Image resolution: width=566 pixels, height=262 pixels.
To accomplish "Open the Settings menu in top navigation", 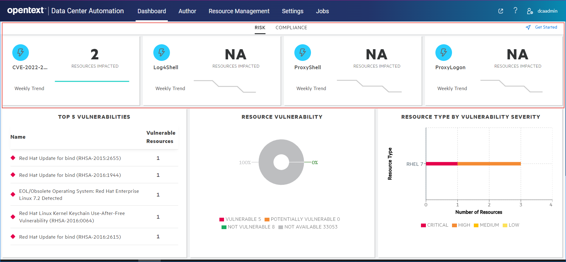I will click(293, 11).
